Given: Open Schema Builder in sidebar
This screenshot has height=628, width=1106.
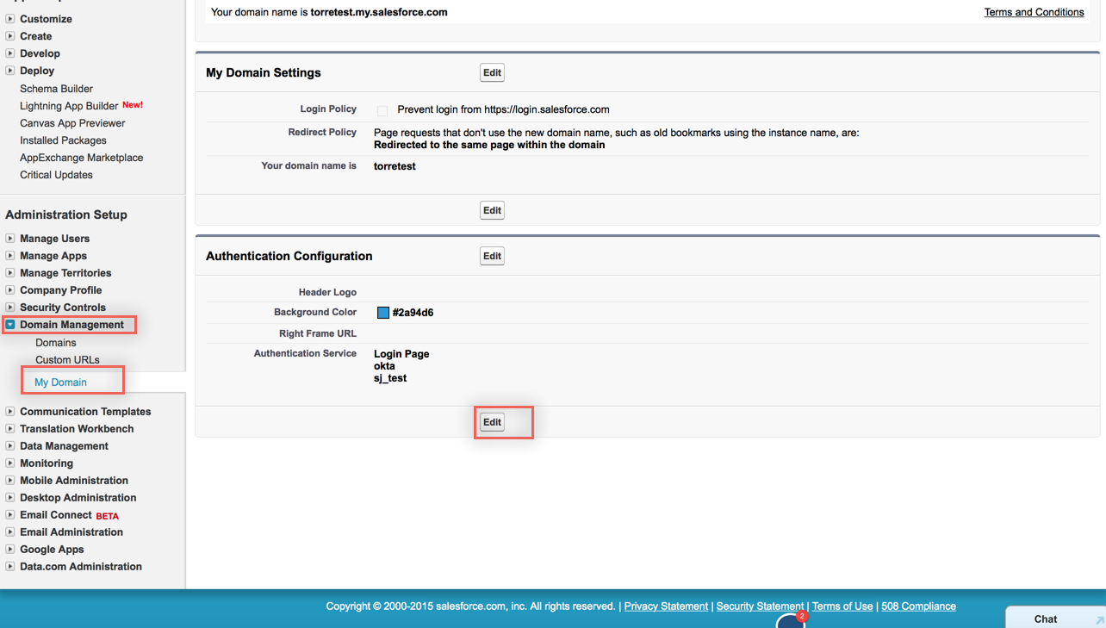Looking at the screenshot, I should click(56, 89).
